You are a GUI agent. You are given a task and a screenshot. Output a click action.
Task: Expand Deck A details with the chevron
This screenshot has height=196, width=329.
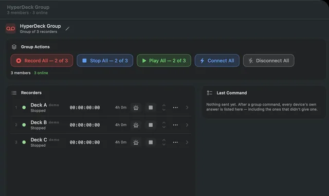(x=187, y=108)
